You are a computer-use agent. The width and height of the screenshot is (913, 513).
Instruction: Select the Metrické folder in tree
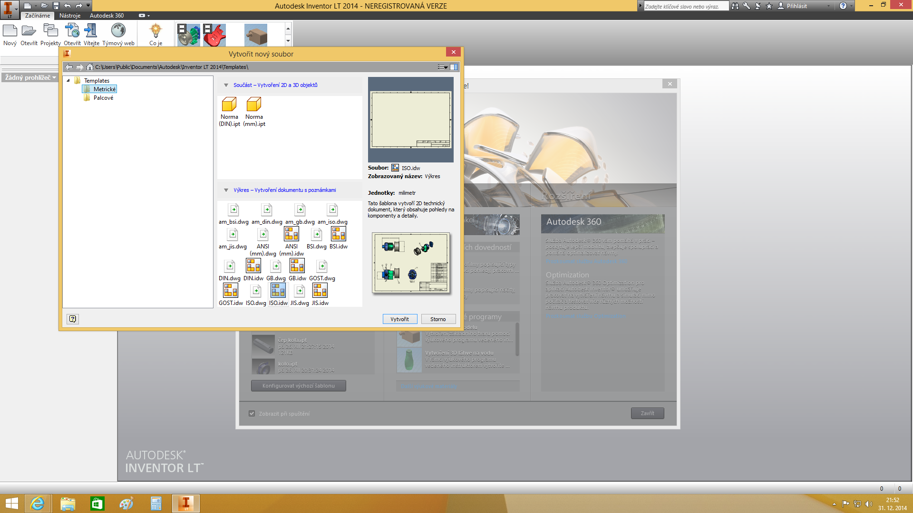[x=99, y=89]
